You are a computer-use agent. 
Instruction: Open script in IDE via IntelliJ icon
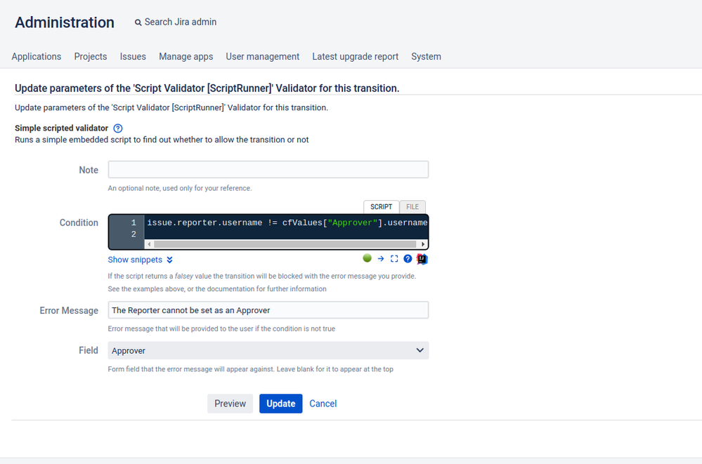click(421, 258)
